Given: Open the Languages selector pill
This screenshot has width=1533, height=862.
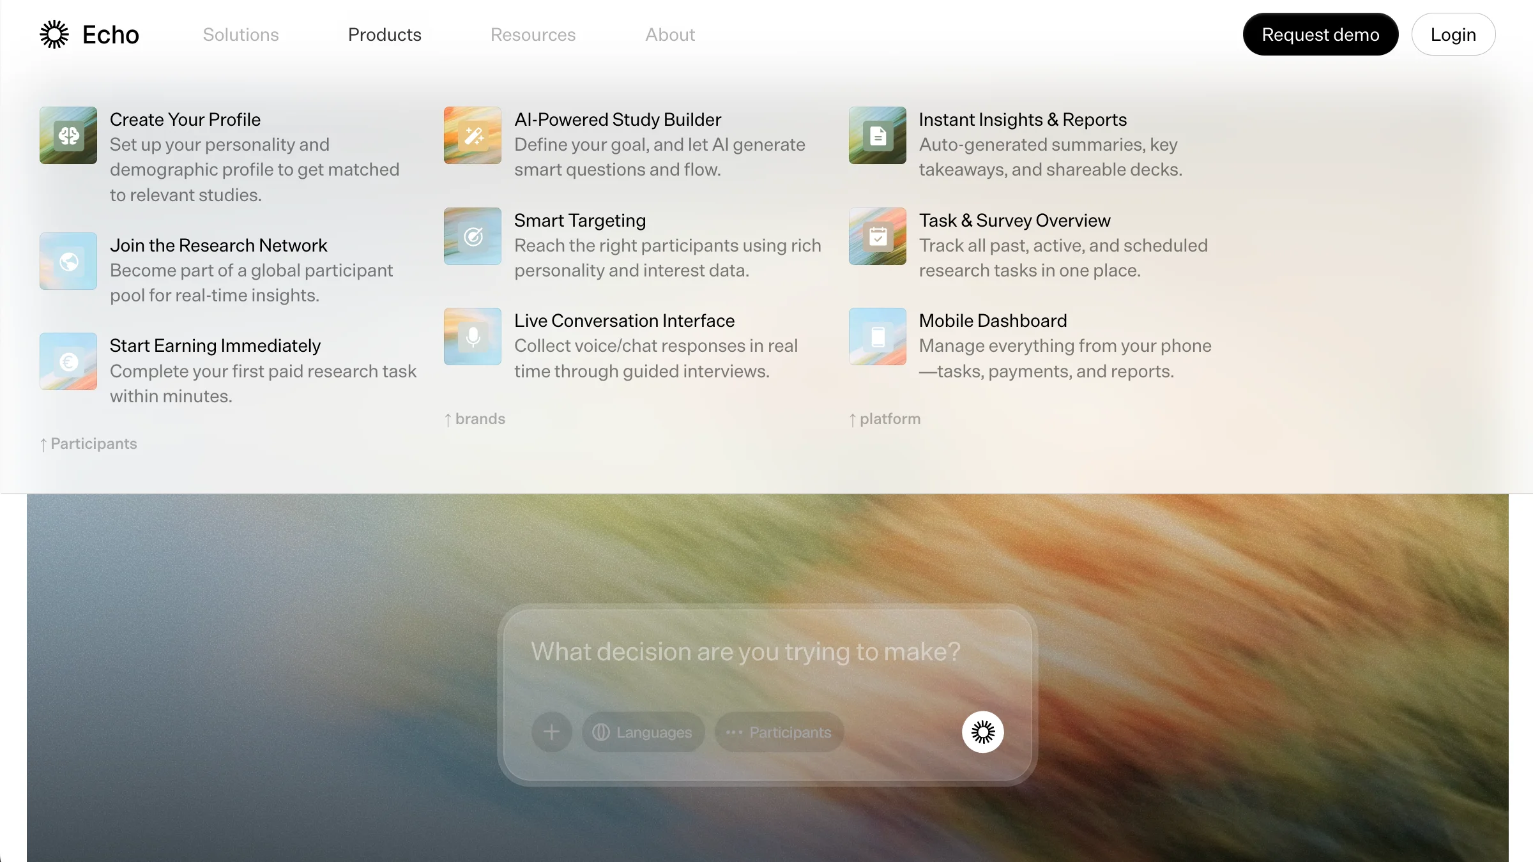Looking at the screenshot, I should point(643,732).
